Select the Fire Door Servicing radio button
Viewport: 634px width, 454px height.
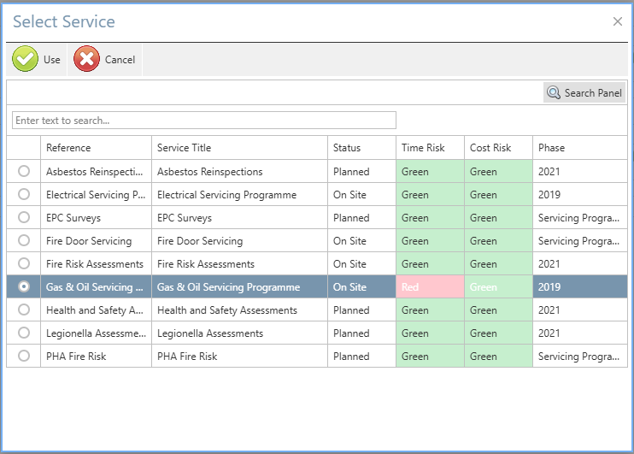click(24, 241)
